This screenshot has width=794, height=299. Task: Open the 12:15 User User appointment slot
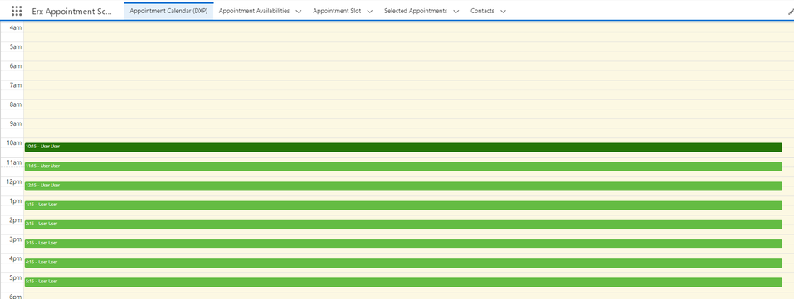(403, 186)
